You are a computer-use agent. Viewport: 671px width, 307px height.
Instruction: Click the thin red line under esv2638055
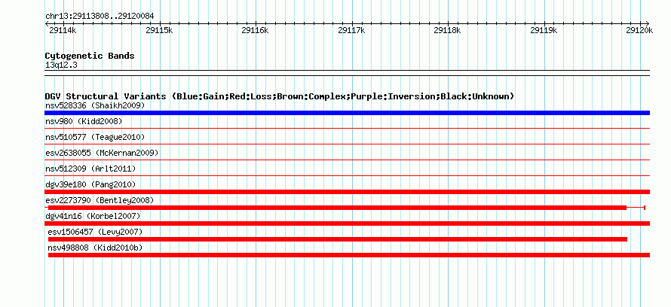347,160
